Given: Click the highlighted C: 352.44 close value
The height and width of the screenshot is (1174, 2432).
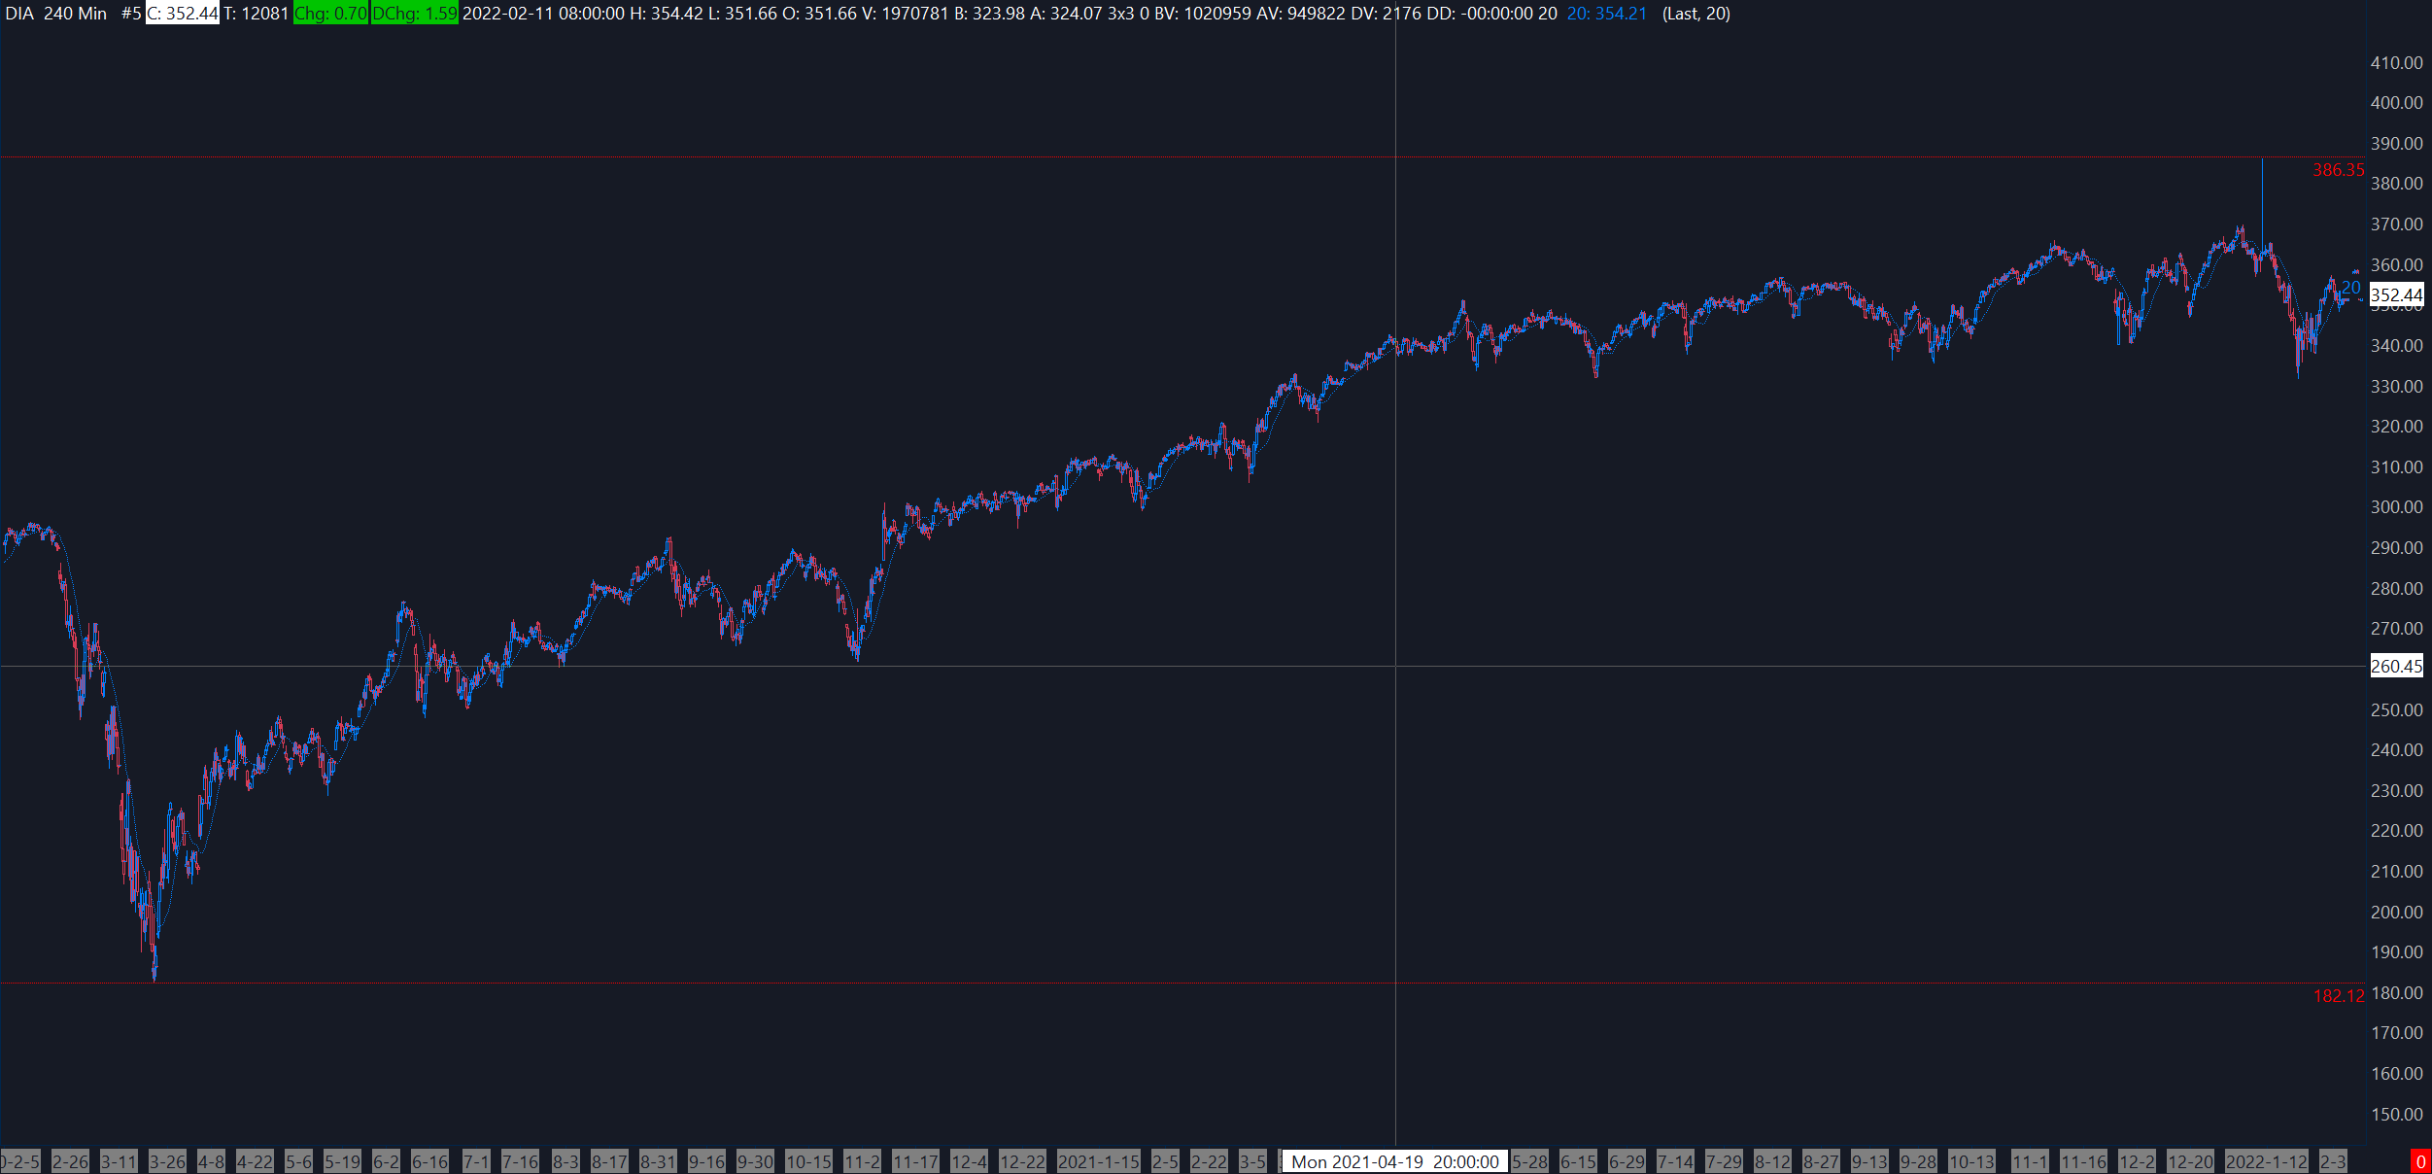Looking at the screenshot, I should (x=183, y=14).
